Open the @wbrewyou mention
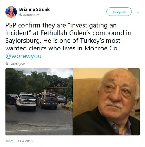The image size is (145, 147). coord(23,56)
